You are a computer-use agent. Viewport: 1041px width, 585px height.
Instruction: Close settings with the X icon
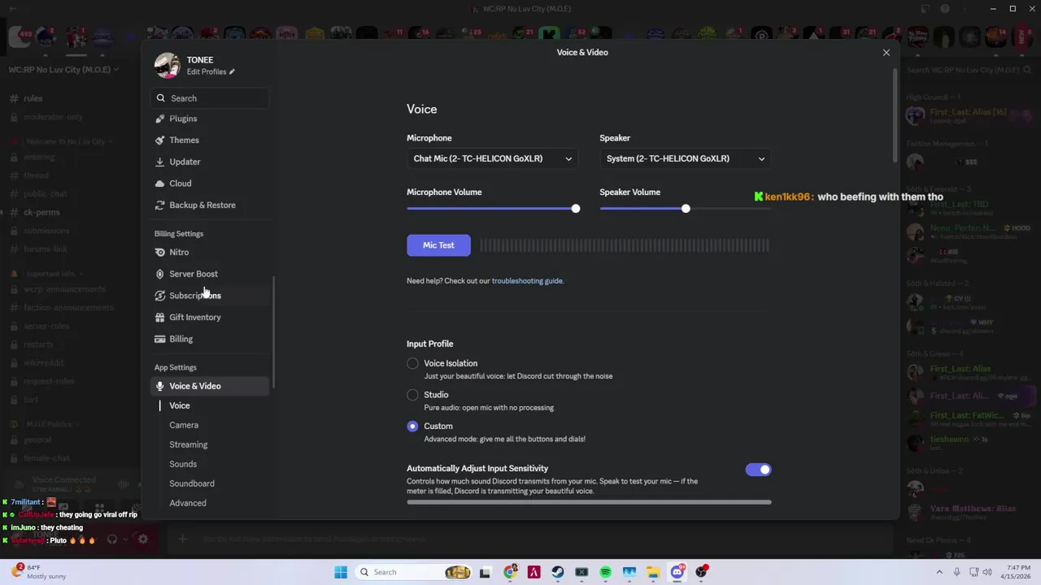[886, 53]
